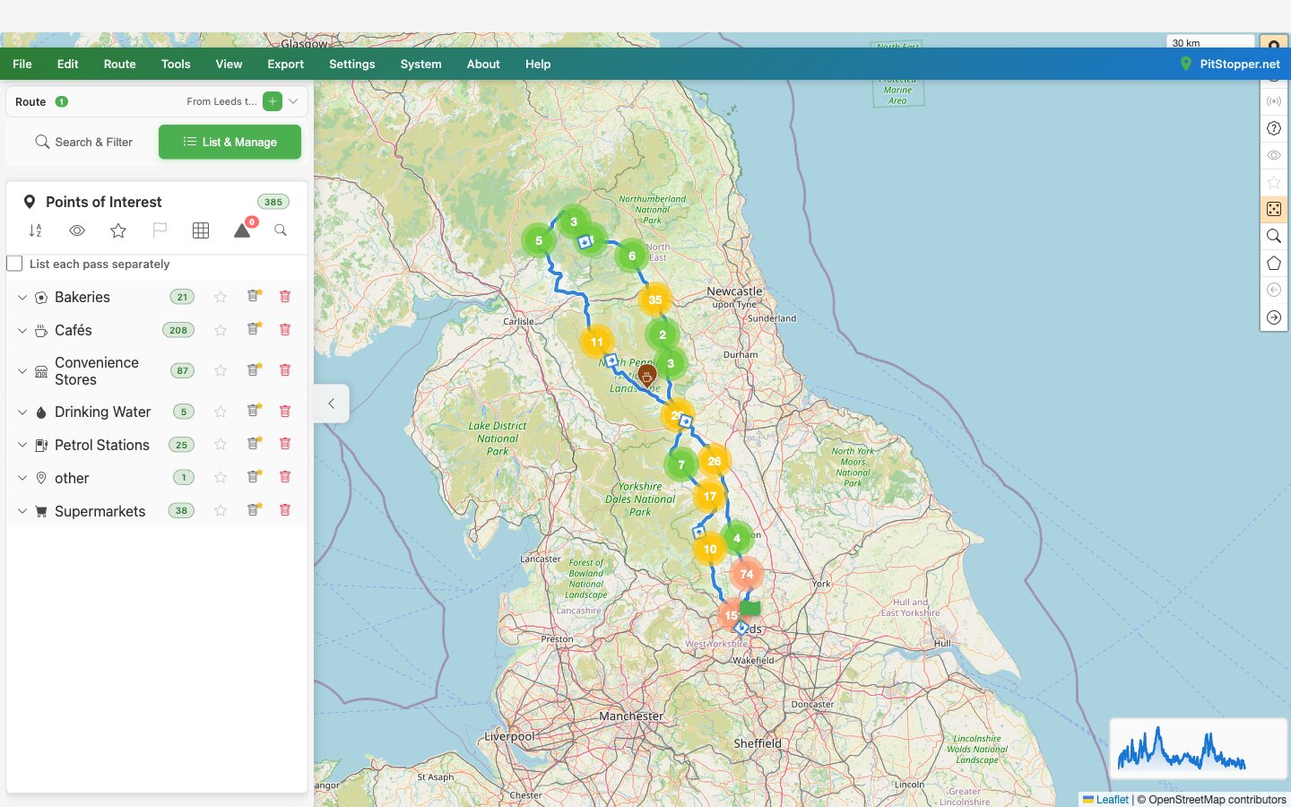Screen dimensions: 1291x807
Task: Click the magnifier map tool on right
Action: click(x=1274, y=236)
